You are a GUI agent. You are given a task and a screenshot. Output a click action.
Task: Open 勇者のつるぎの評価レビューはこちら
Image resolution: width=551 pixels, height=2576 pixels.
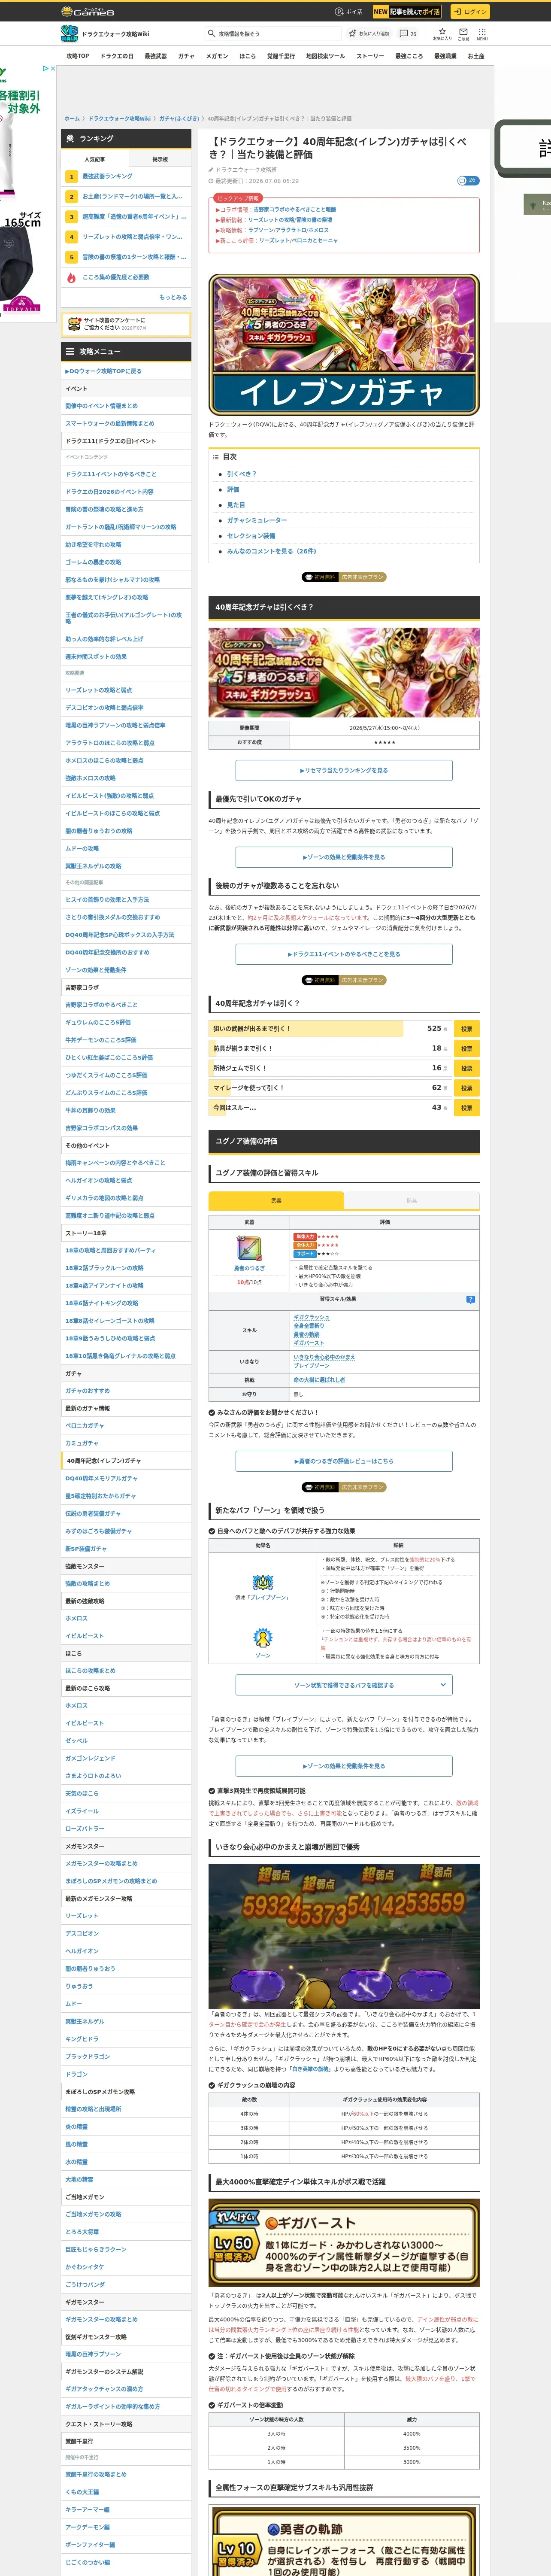click(344, 1461)
